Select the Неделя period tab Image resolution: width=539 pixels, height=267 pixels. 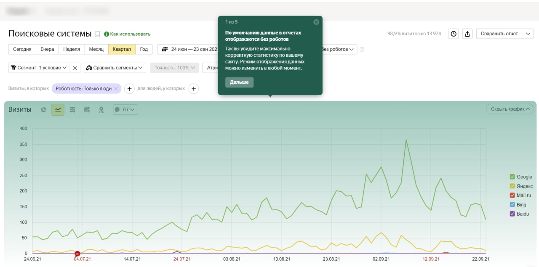72,49
